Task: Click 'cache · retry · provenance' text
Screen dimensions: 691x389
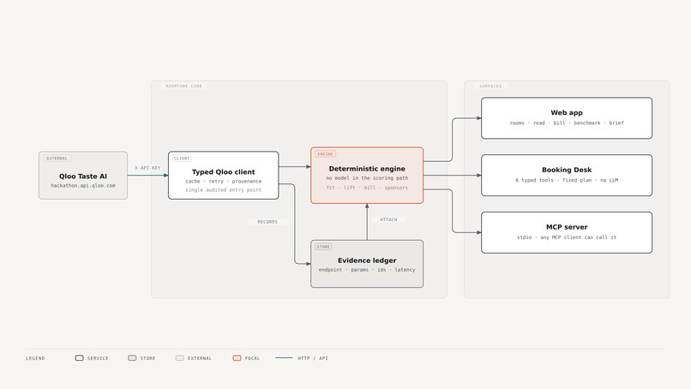Action: click(x=224, y=181)
